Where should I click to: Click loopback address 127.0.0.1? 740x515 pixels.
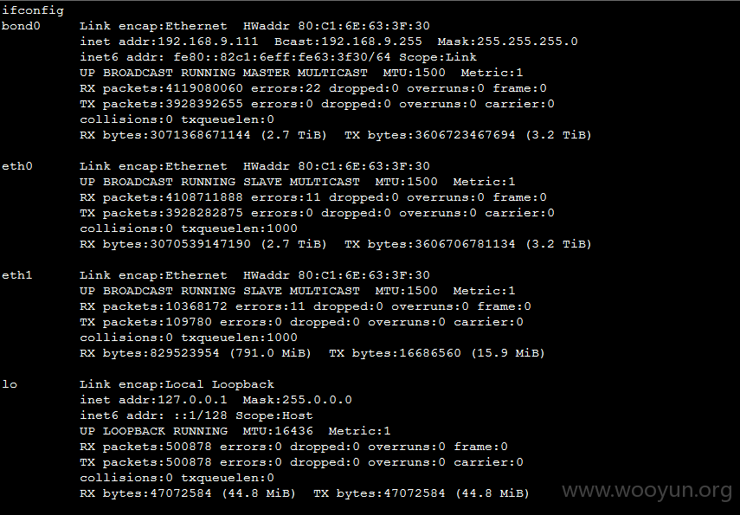coord(192,400)
